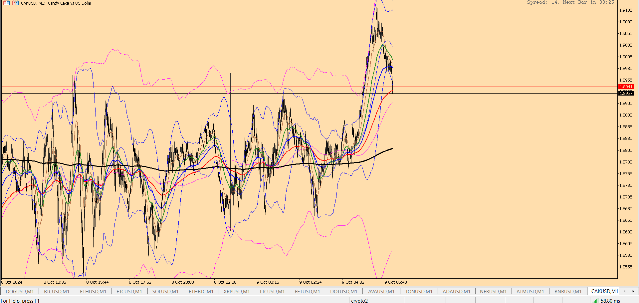Click the black 1.8927 price label
Screen dimensions: 639x303
pyautogui.click(x=626, y=94)
